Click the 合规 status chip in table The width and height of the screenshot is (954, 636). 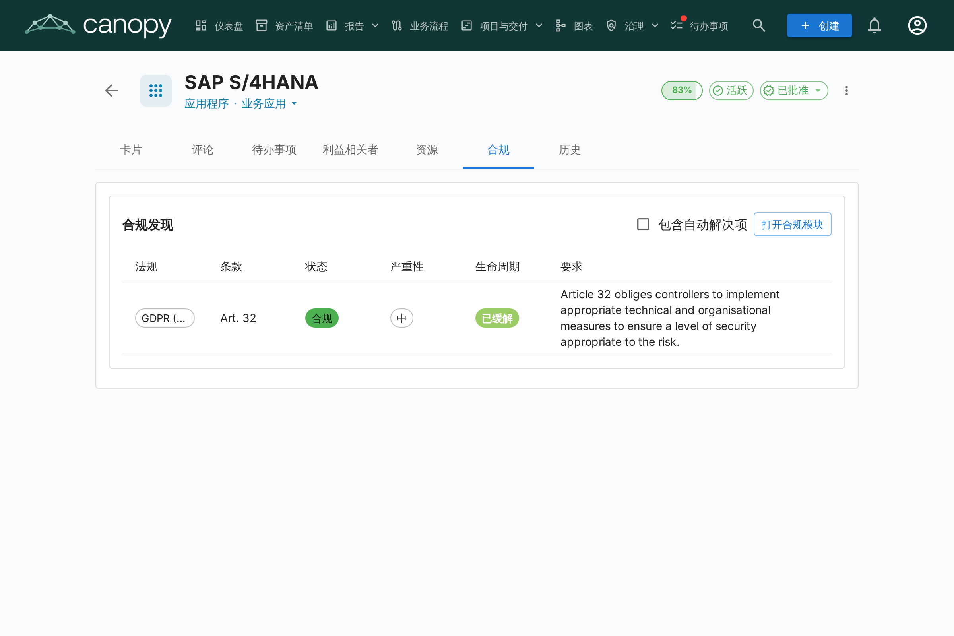322,318
